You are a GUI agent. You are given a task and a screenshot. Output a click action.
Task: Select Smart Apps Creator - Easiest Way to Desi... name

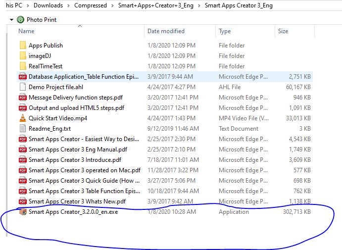click(84, 139)
